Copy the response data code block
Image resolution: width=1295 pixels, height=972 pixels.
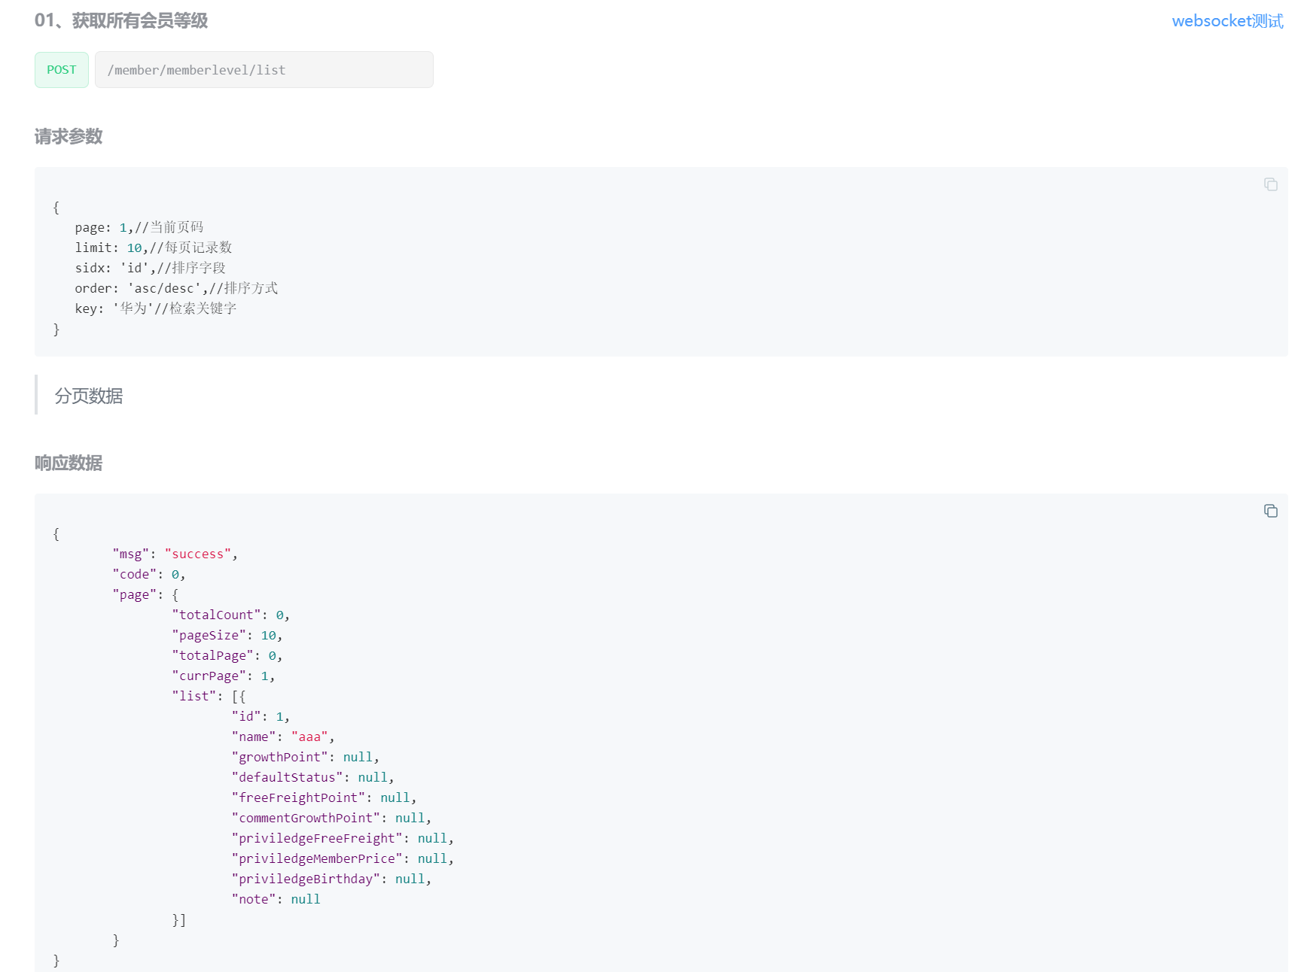(1270, 511)
